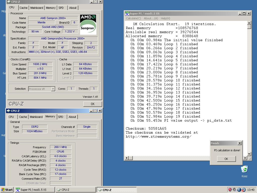Open the Calculate(C) menu in Super PI
Viewport: 257px width, 193px height.
[x=134, y=18]
